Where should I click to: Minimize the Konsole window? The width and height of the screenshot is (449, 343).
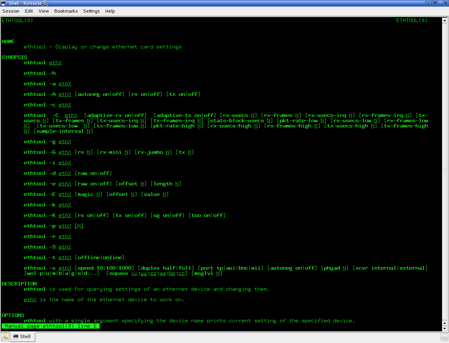click(x=428, y=3)
